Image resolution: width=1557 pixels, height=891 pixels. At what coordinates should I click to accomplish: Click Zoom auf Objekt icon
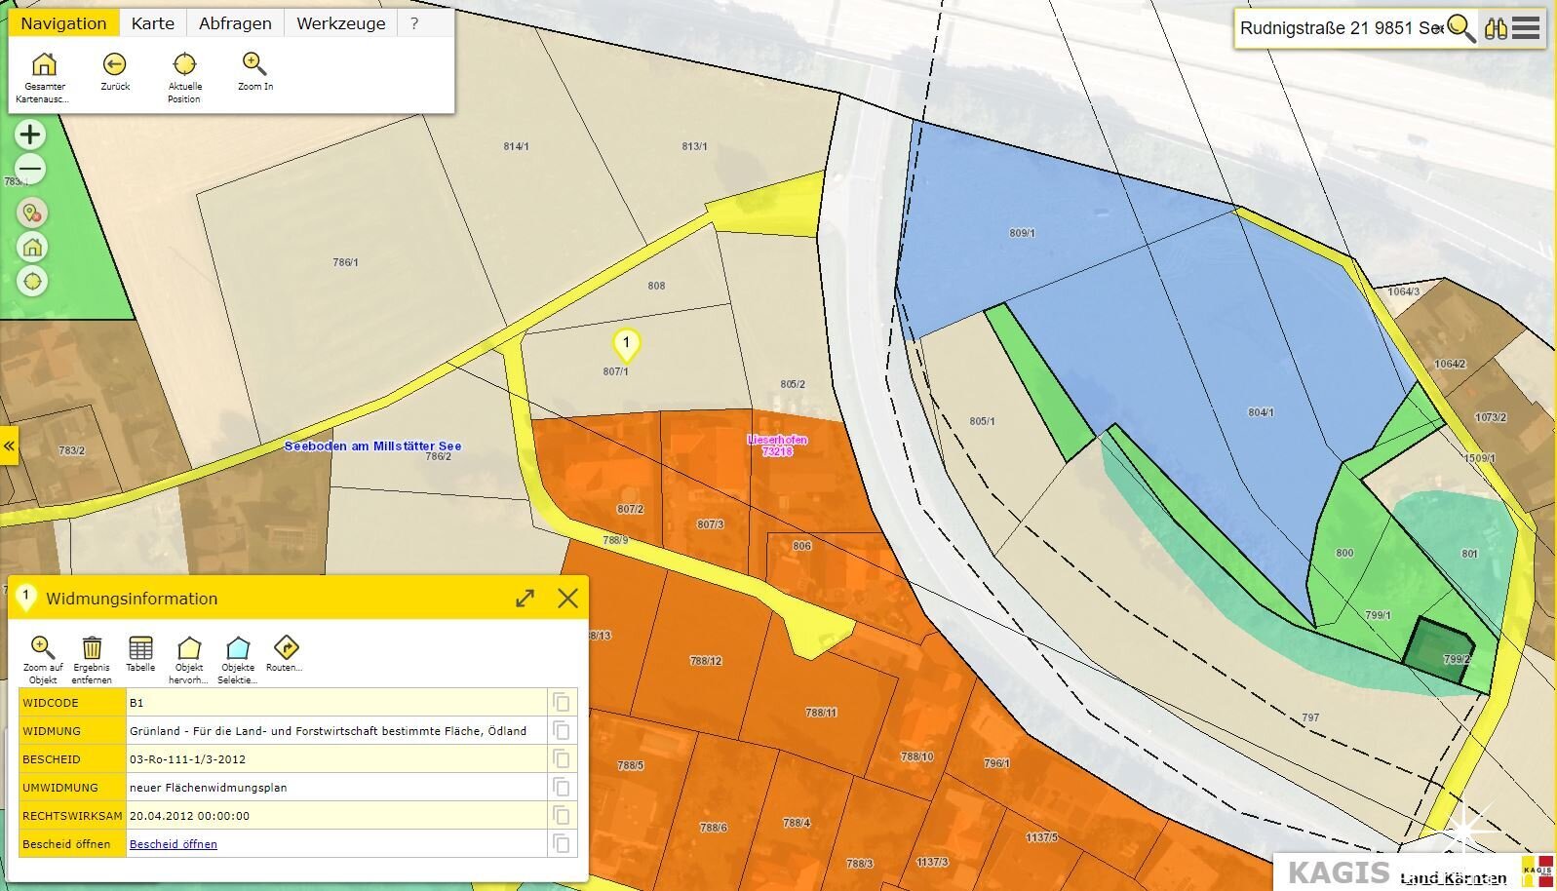[x=42, y=648]
